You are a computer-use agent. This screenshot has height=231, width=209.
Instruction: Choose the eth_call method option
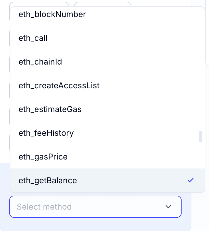(x=33, y=38)
